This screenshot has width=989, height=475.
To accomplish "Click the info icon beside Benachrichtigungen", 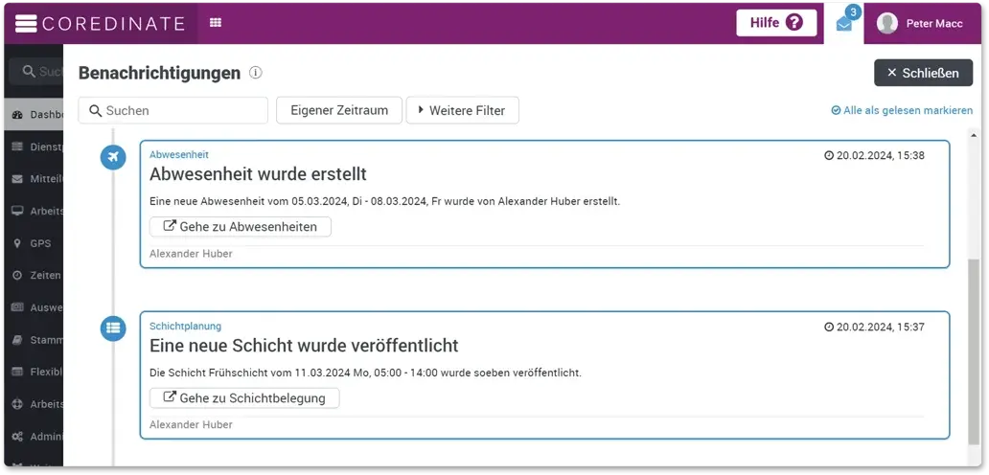I will pos(256,73).
